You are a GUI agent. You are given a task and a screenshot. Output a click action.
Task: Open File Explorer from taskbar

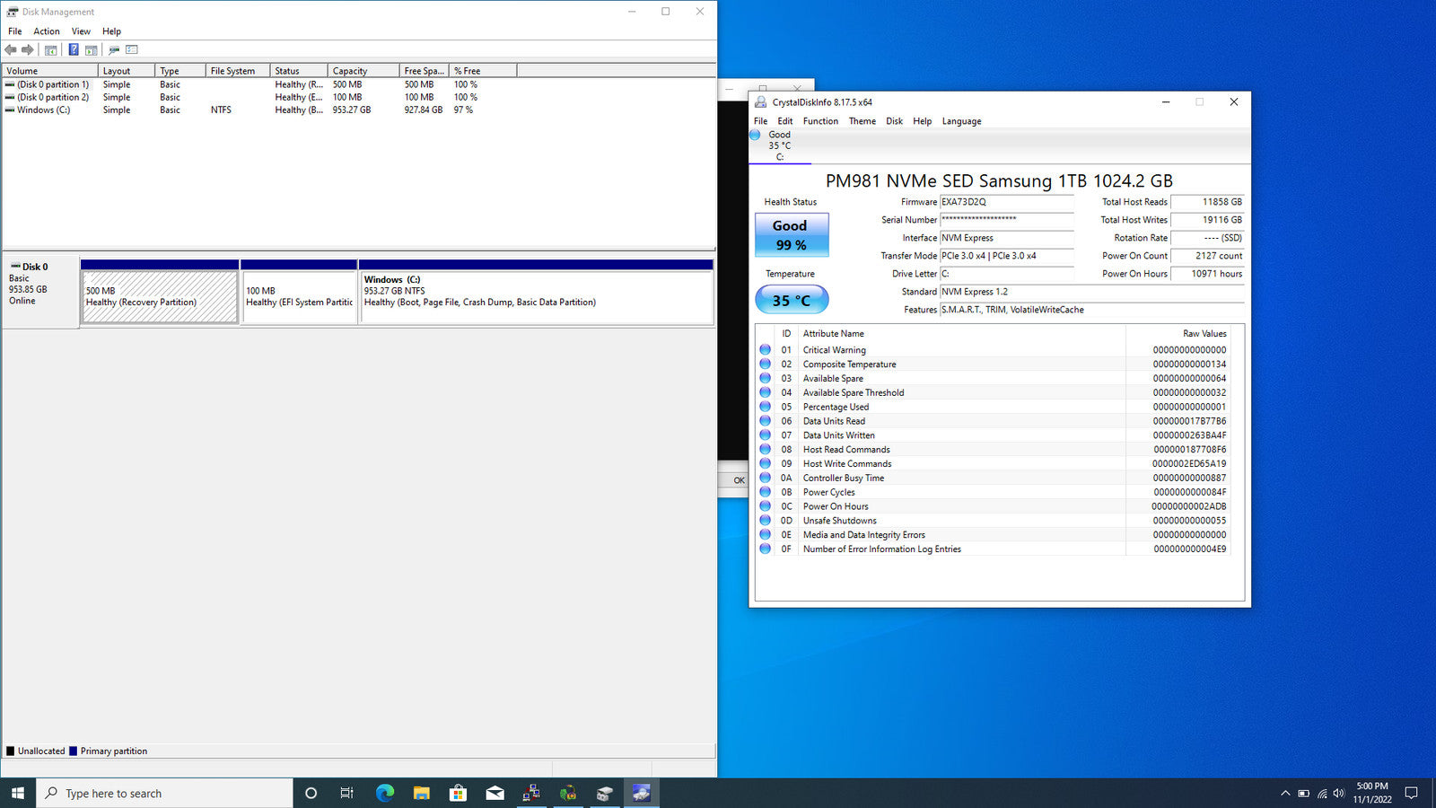pos(422,794)
